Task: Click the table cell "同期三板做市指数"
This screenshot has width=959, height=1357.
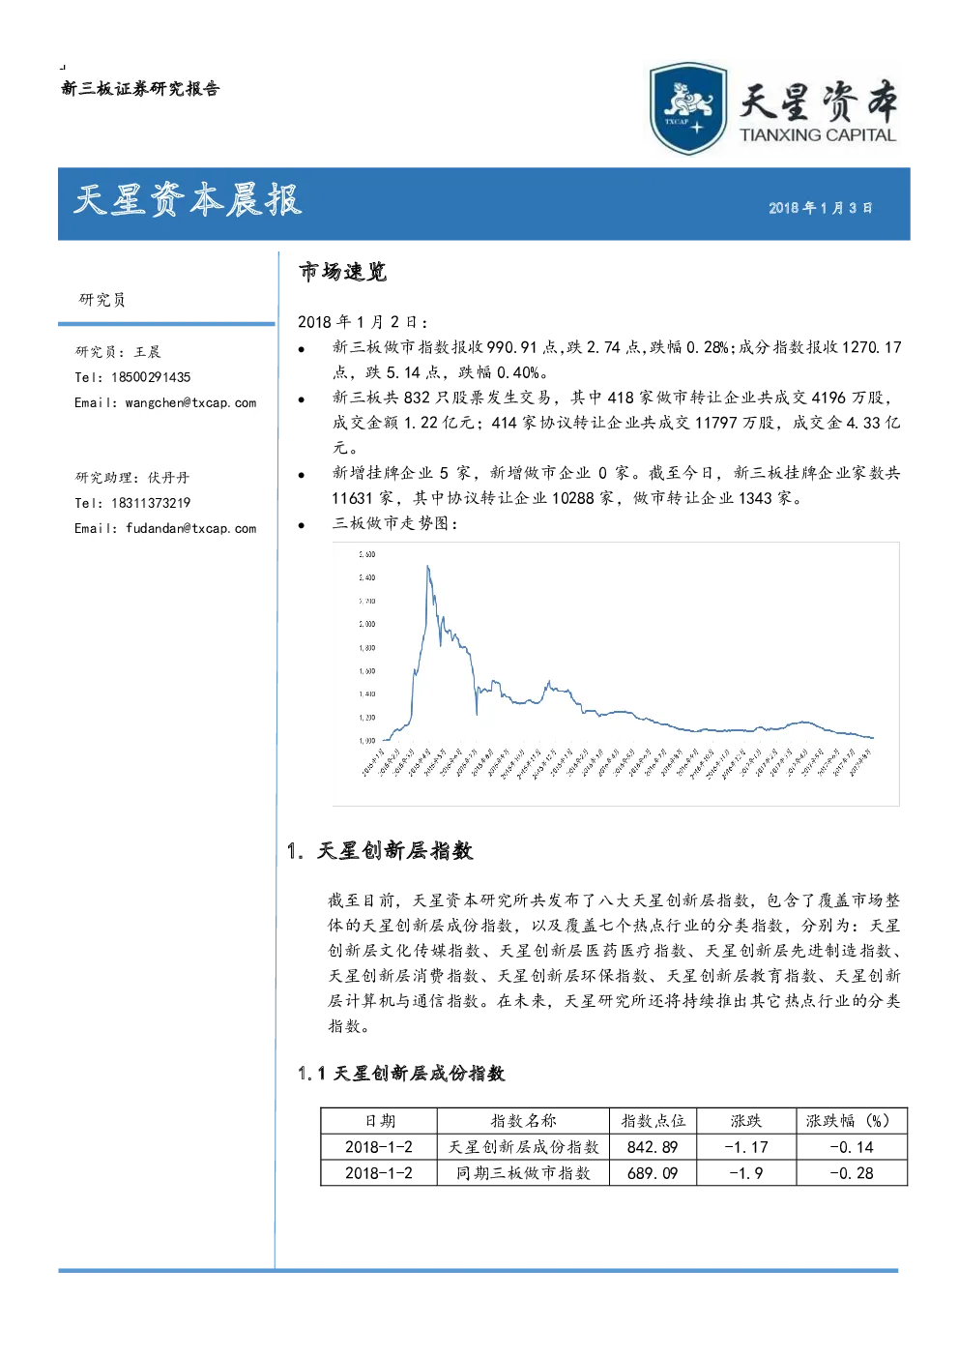Action: 523,1173
